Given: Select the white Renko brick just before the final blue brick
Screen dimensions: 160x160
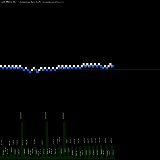Looking at the screenshot, I should [x=110, y=64].
